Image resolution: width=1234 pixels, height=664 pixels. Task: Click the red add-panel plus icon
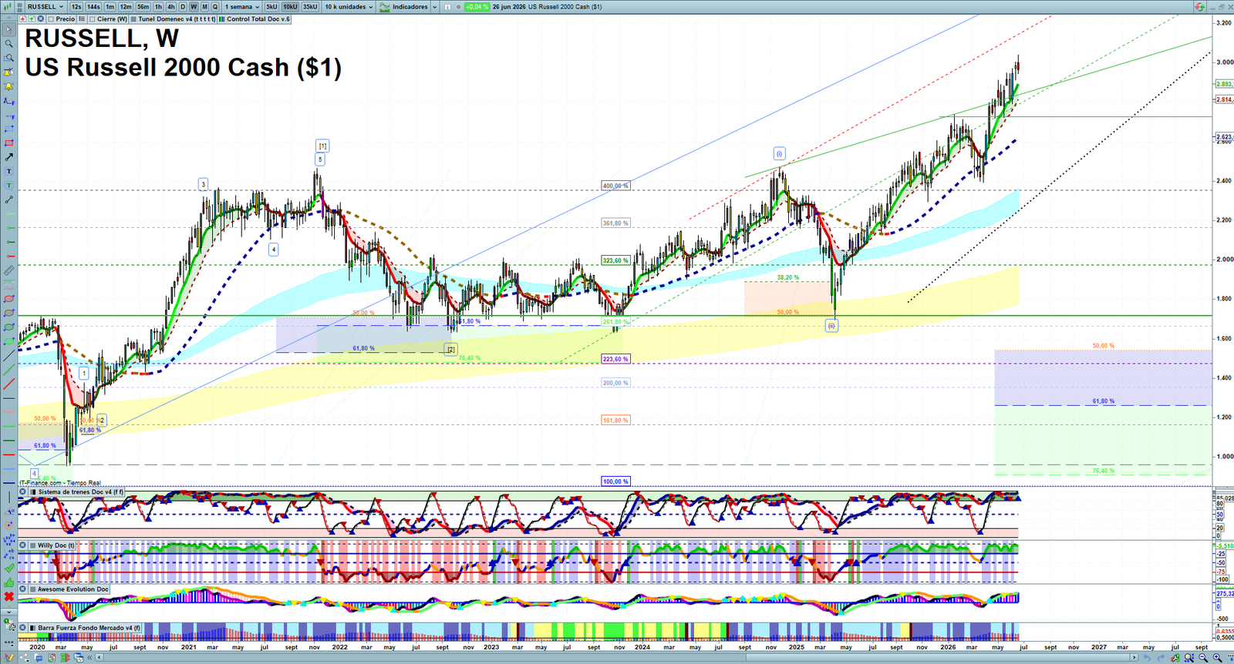click(x=22, y=18)
